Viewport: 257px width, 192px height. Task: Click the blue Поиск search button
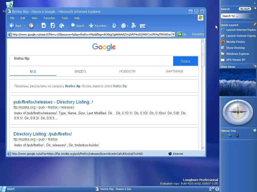[185, 61]
